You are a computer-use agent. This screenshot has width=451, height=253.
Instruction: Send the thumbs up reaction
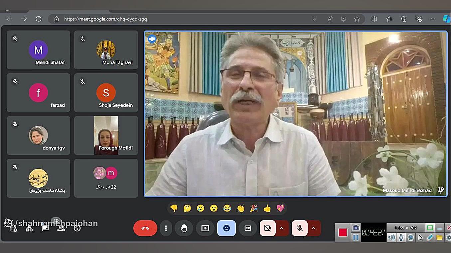[267, 208]
